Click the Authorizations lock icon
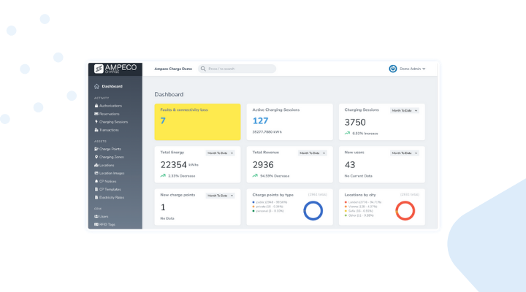Image resolution: width=526 pixels, height=292 pixels. (x=96, y=106)
